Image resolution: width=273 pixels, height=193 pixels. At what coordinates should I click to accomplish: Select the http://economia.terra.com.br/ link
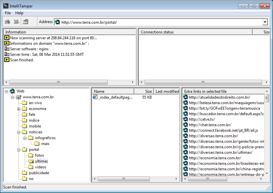pyautogui.click(x=215, y=158)
